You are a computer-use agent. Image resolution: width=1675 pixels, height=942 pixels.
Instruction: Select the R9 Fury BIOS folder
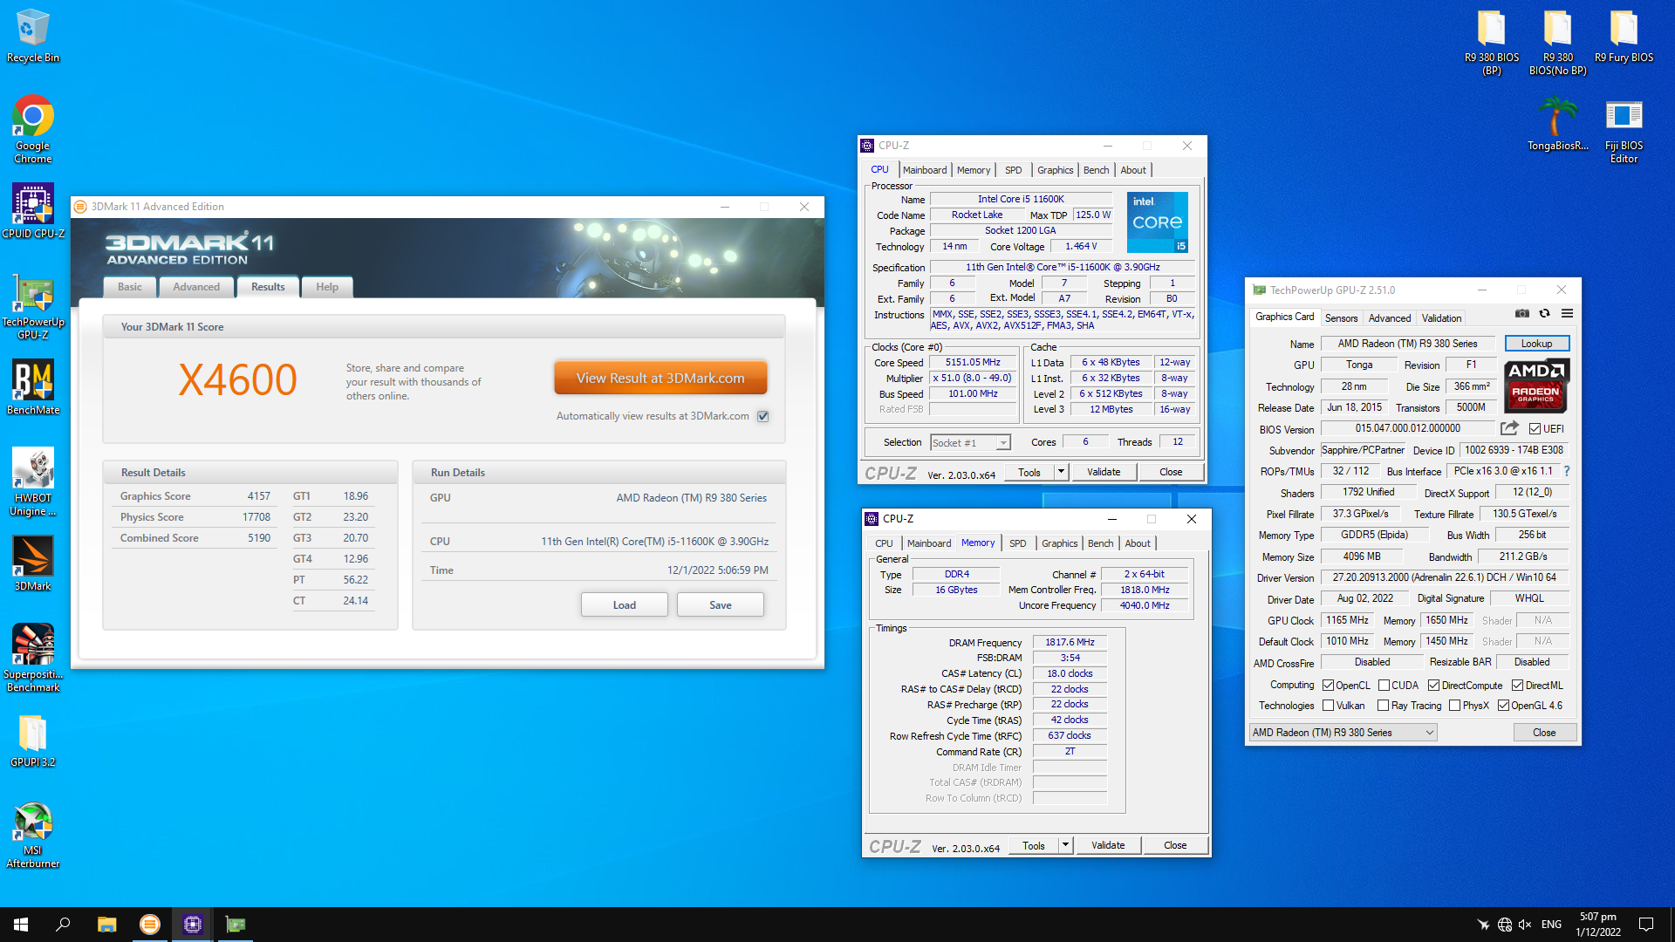tap(1624, 36)
